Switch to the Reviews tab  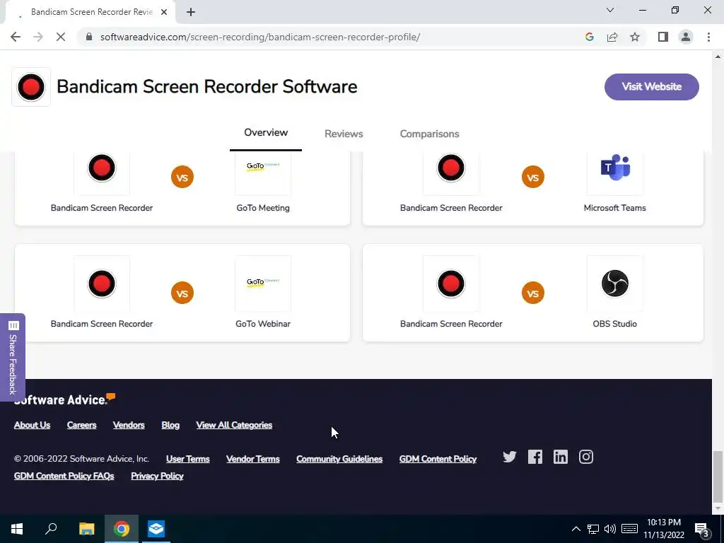(x=344, y=134)
